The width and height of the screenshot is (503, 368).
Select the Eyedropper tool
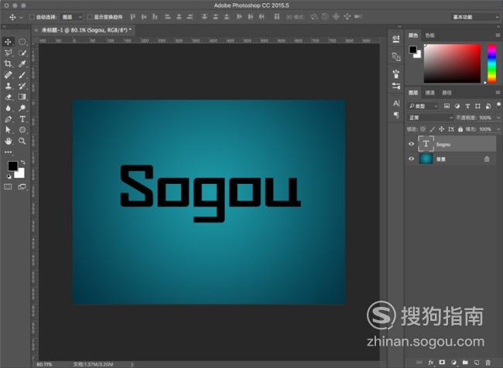tap(22, 64)
